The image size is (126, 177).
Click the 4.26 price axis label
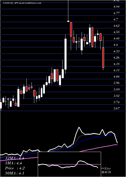coord(116,58)
